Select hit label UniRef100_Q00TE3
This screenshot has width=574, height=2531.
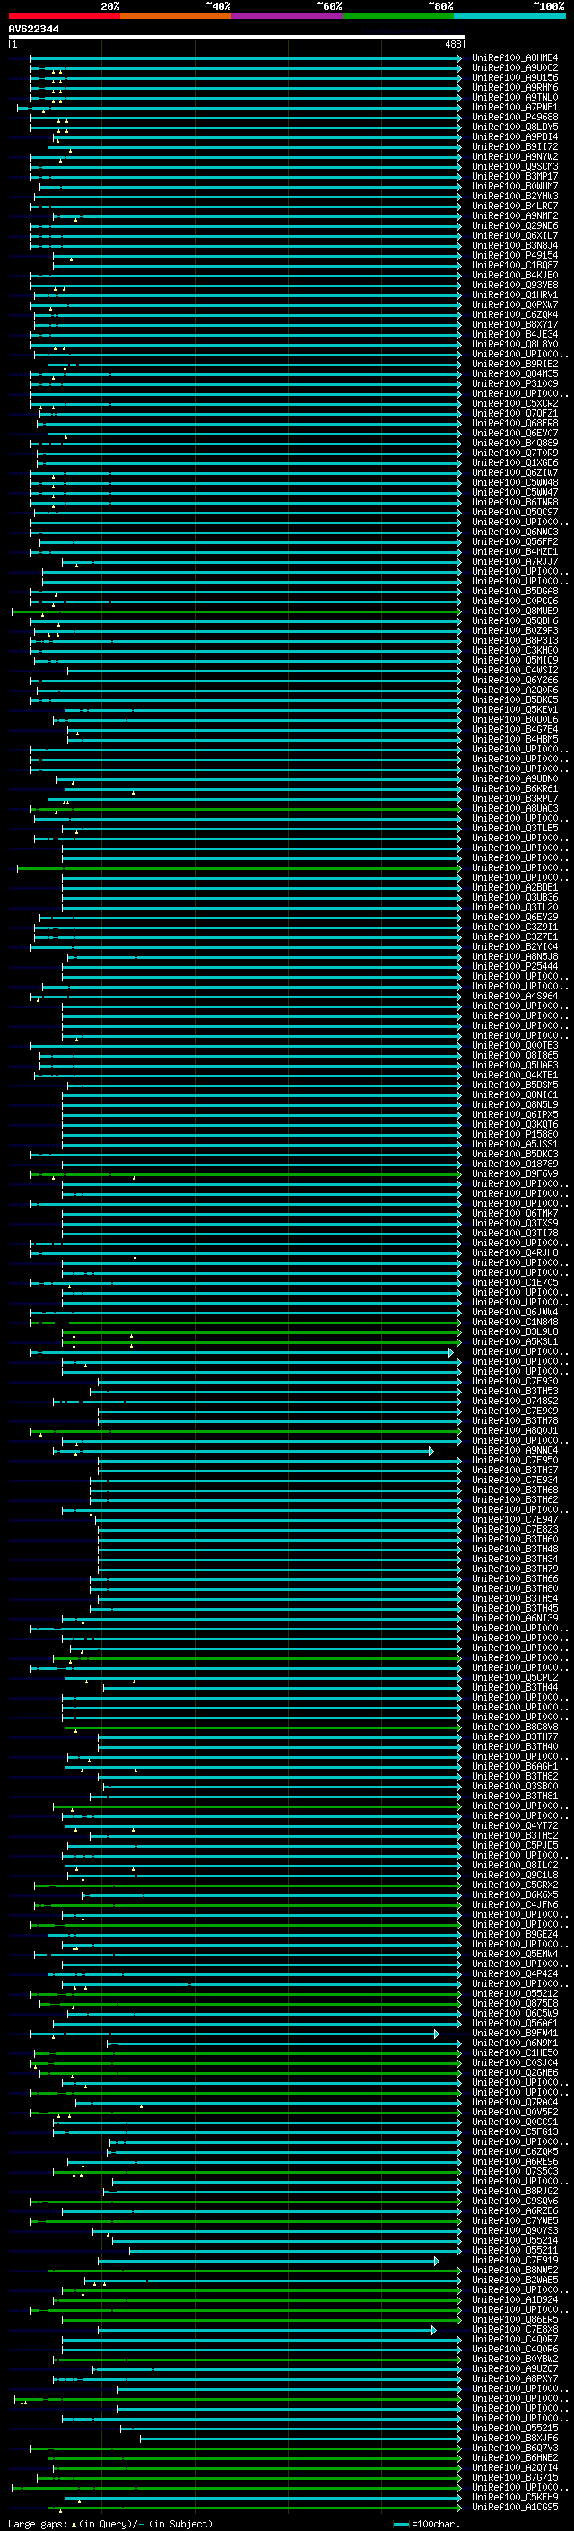(515, 1045)
